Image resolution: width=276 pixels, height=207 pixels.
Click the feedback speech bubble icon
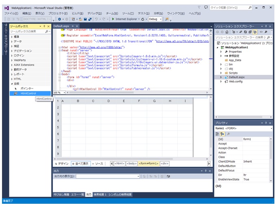pos(206,7)
